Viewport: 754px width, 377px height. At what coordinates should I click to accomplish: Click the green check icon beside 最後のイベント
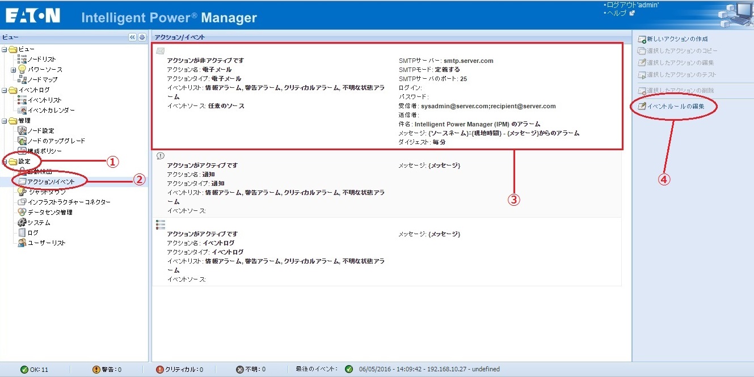pos(349,369)
